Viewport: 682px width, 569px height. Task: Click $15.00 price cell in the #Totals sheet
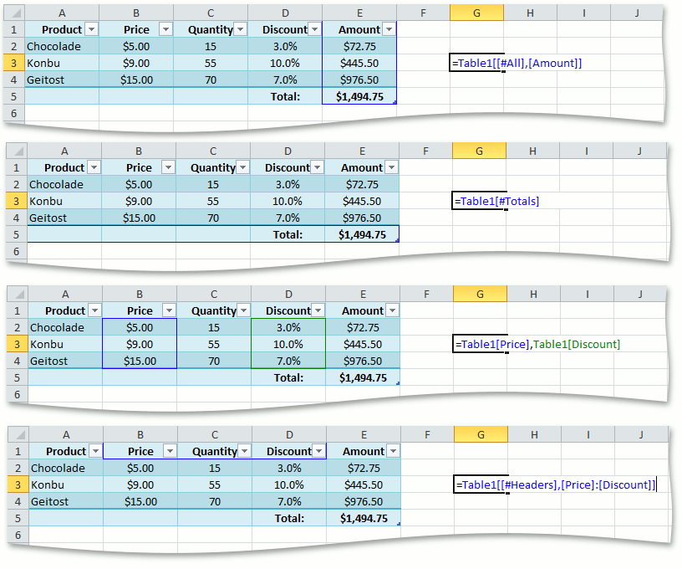(139, 218)
